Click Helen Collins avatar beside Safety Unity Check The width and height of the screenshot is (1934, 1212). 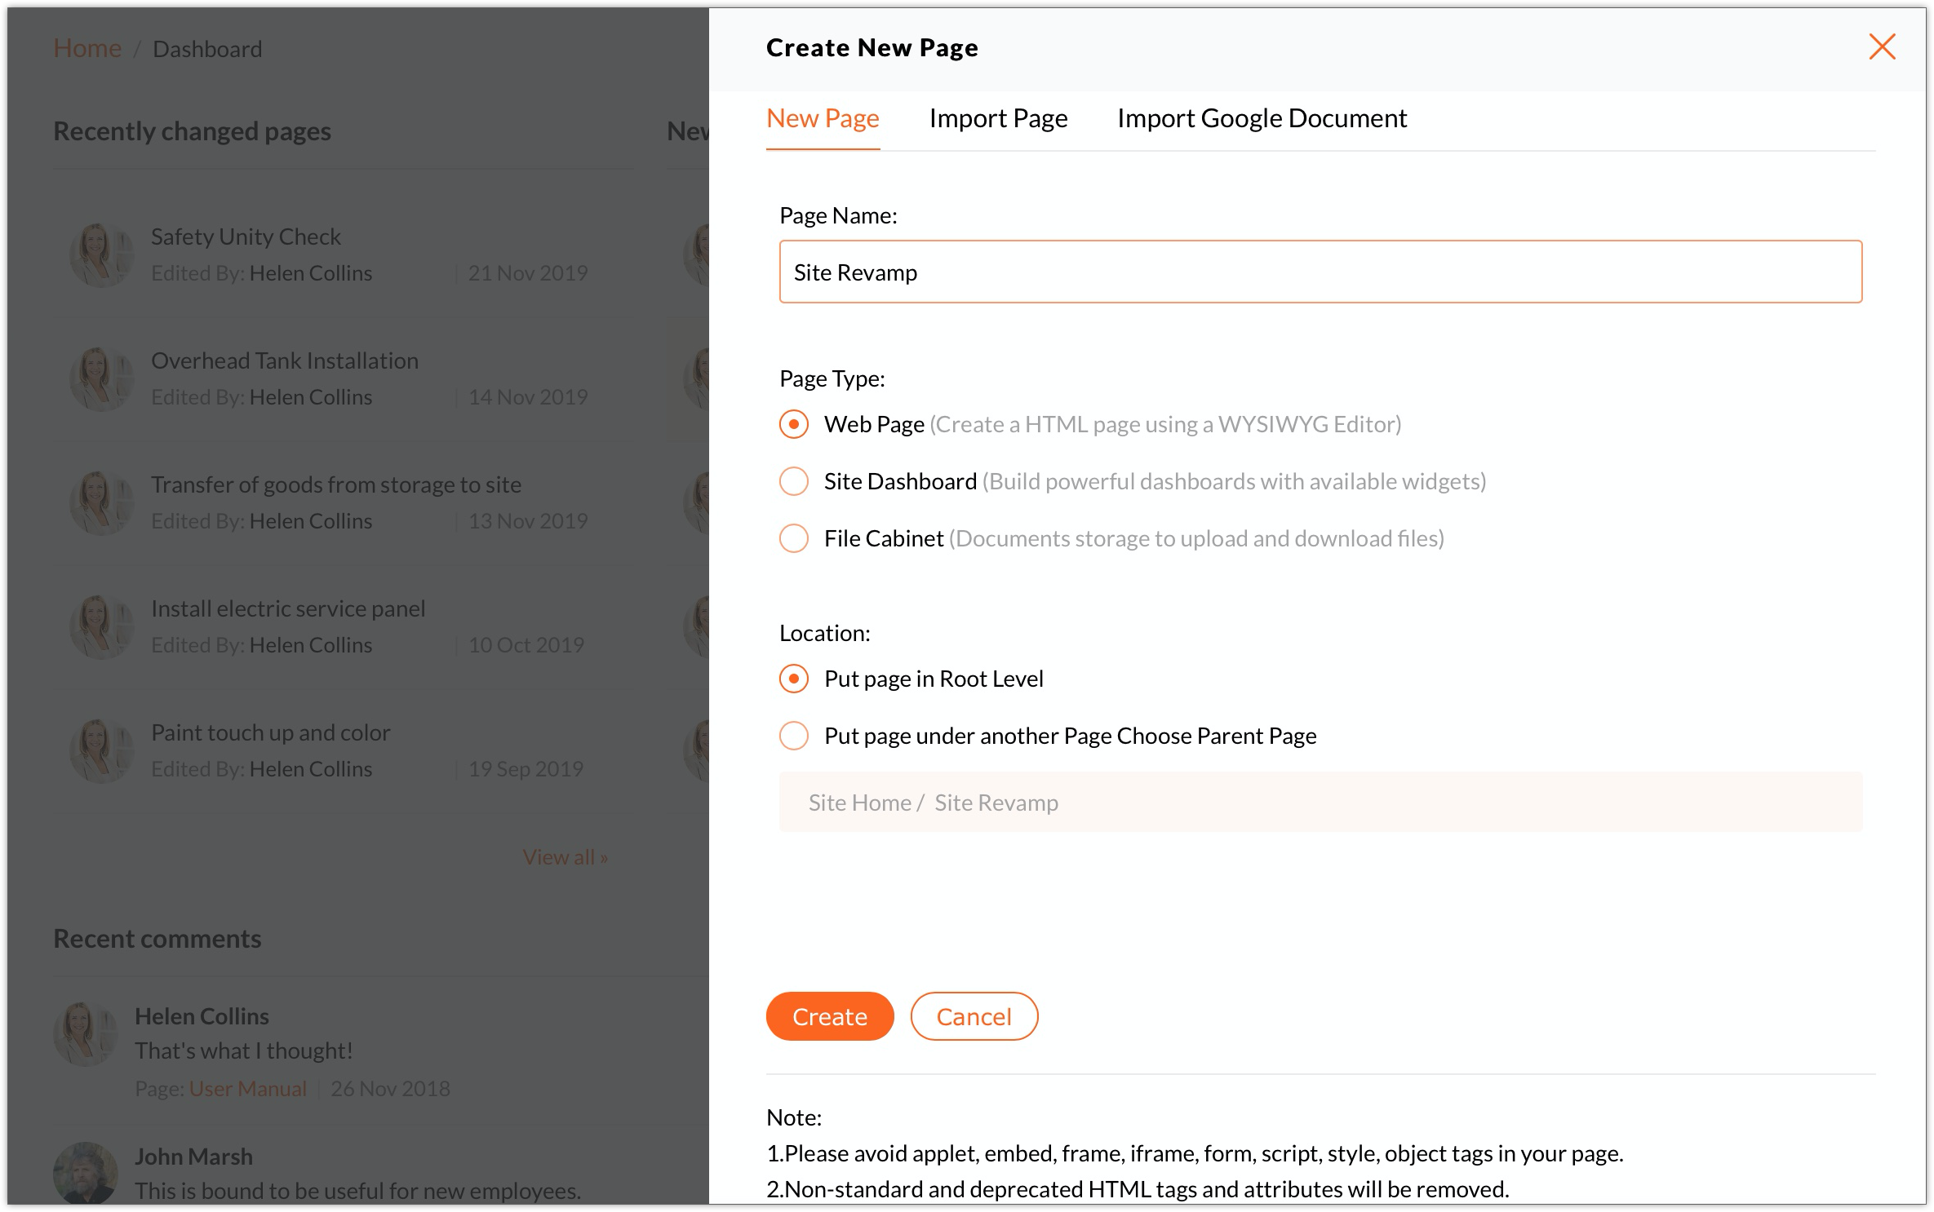(x=100, y=254)
